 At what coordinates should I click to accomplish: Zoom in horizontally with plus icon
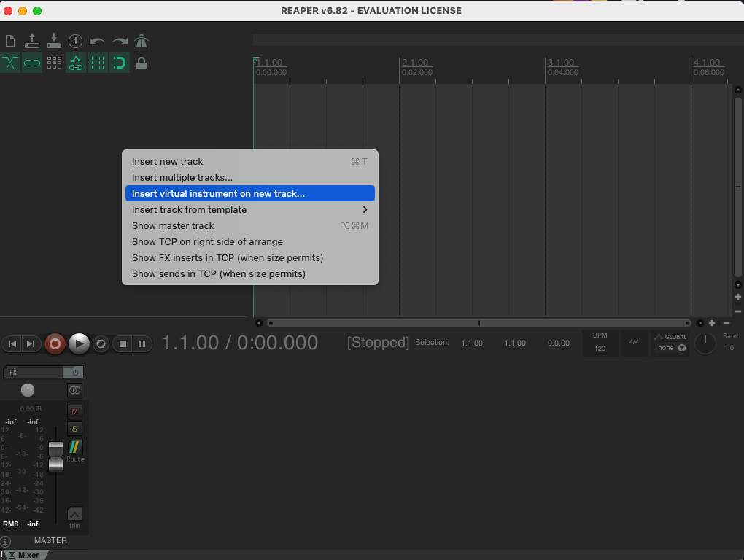pos(712,323)
